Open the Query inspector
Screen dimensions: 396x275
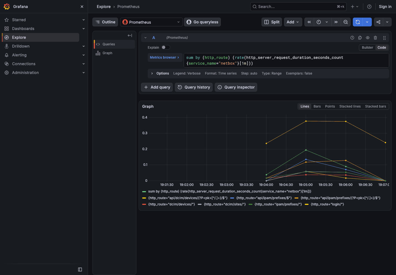(x=236, y=87)
